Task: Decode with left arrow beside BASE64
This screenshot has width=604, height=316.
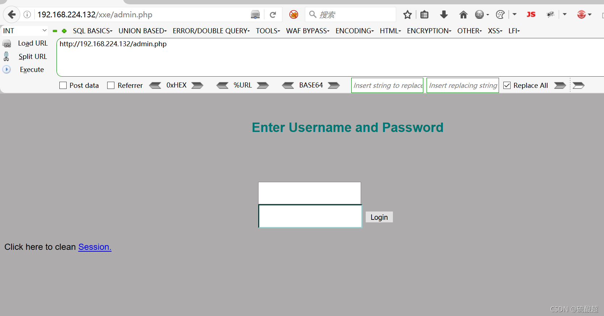Action: (288, 85)
